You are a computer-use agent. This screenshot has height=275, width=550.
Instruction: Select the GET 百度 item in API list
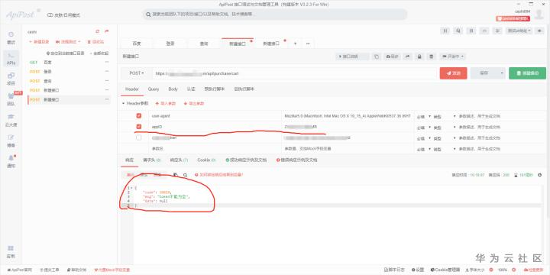click(x=69, y=62)
